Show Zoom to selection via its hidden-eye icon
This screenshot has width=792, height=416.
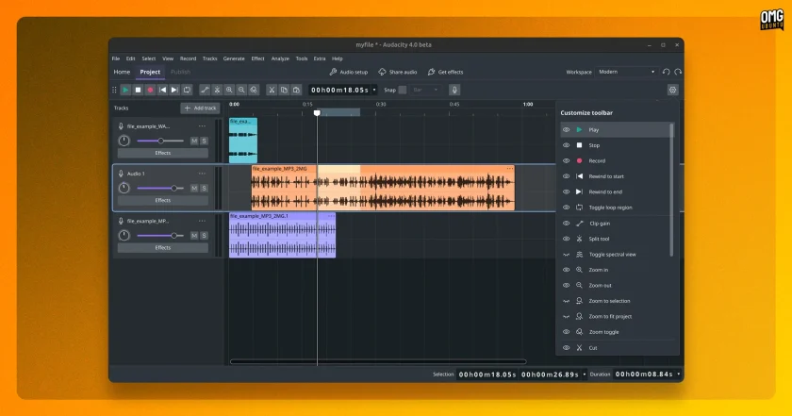(567, 301)
